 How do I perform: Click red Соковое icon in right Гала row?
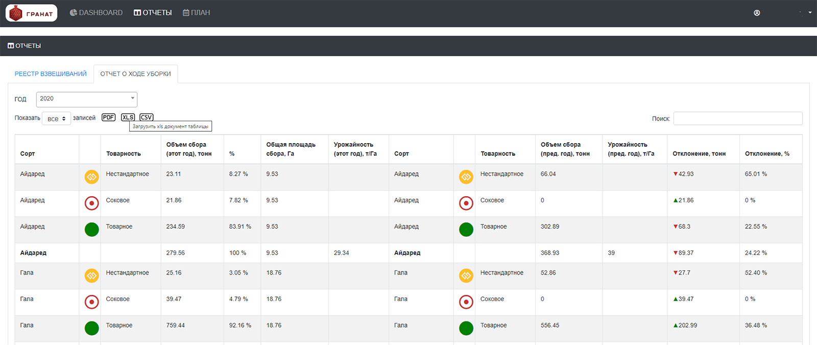(x=466, y=302)
